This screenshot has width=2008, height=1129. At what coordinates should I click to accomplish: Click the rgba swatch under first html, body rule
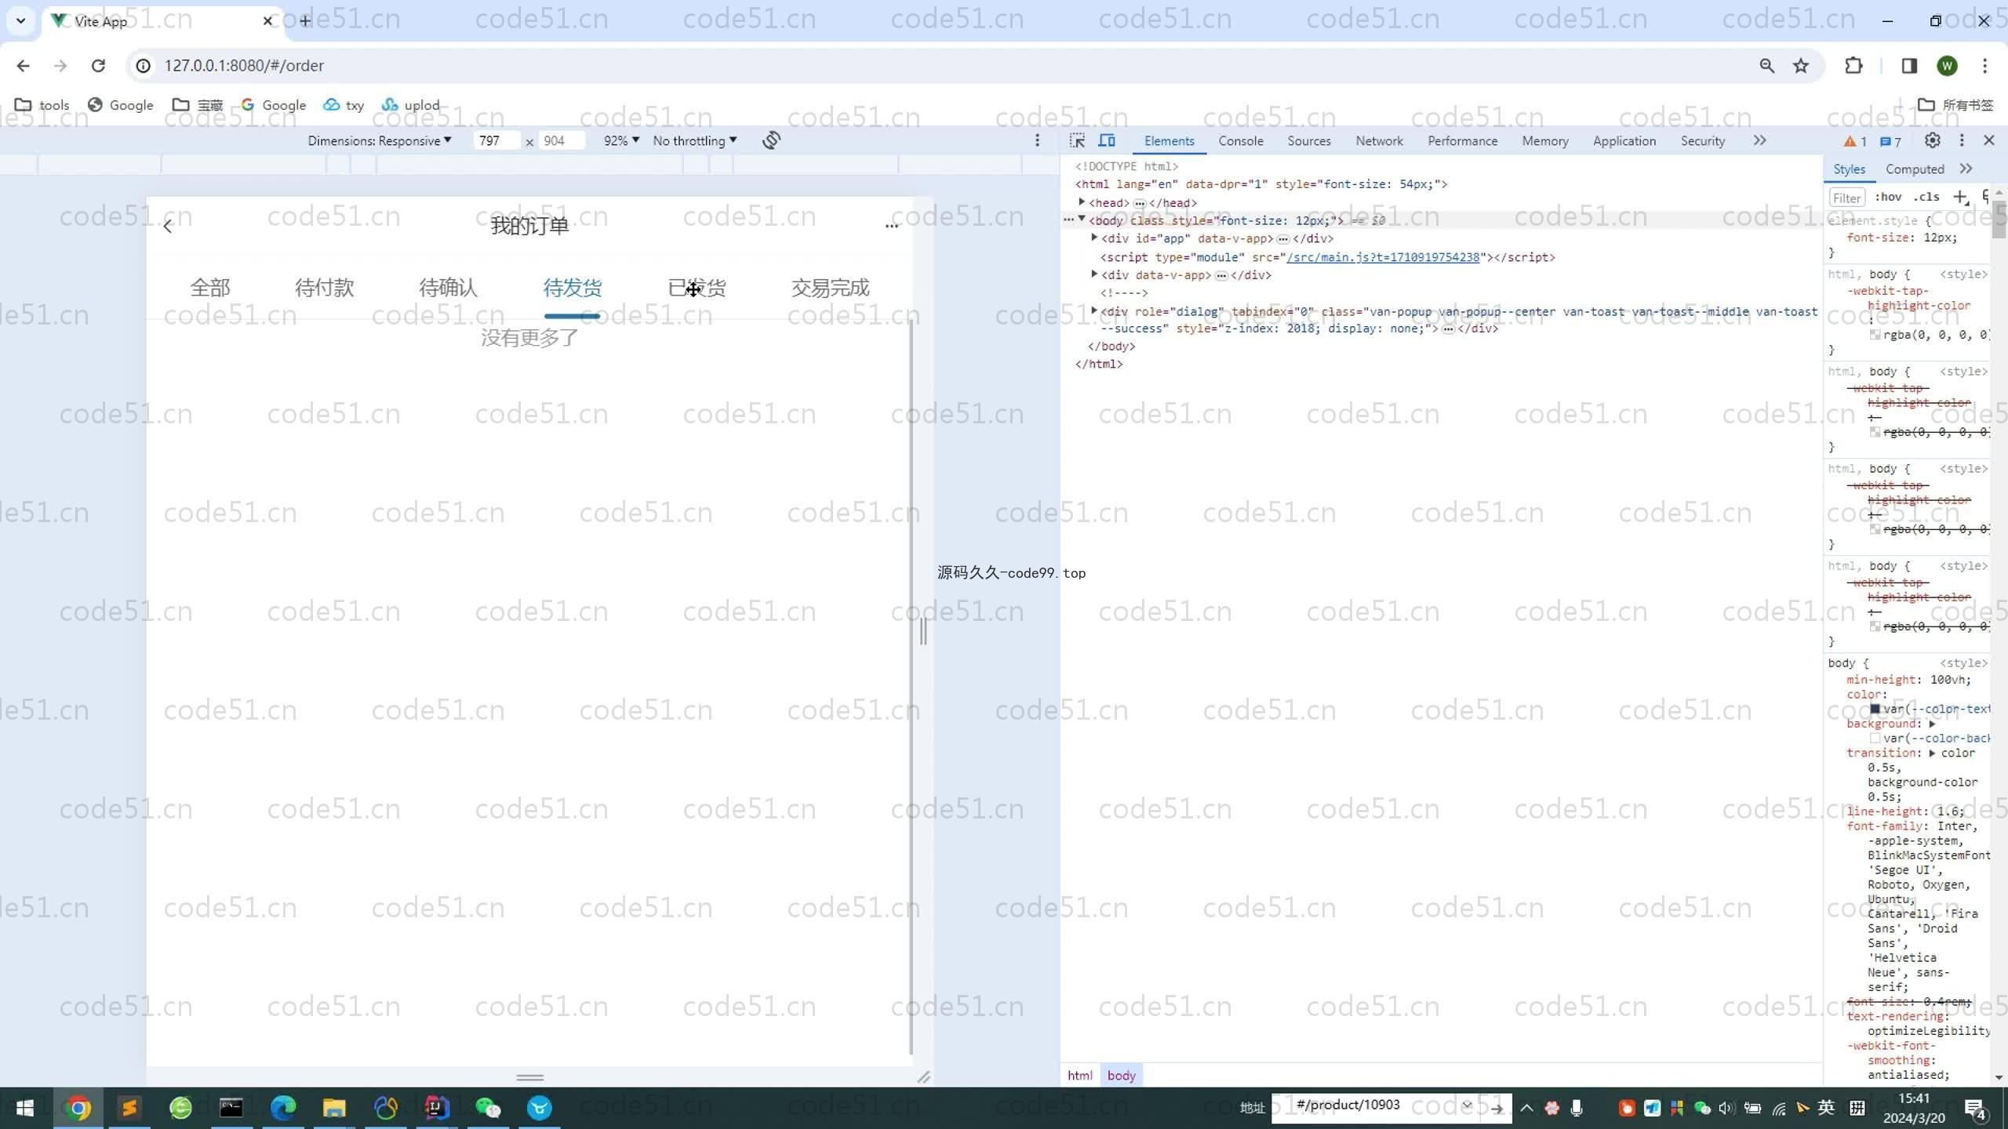coord(1875,335)
